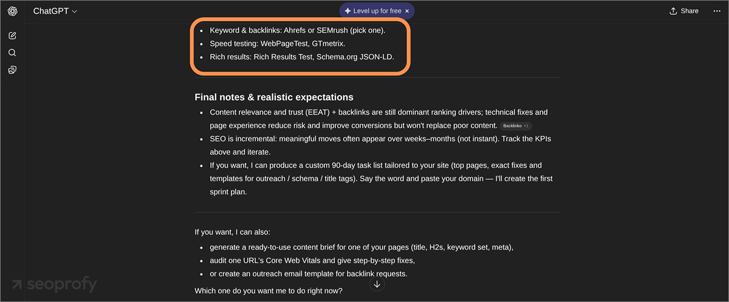Click the "Rich results" bullet line
The width and height of the screenshot is (729, 302).
coord(301,58)
